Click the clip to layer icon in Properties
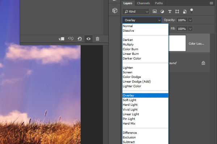This screenshot has height=144, width=217. click(x=61, y=39)
